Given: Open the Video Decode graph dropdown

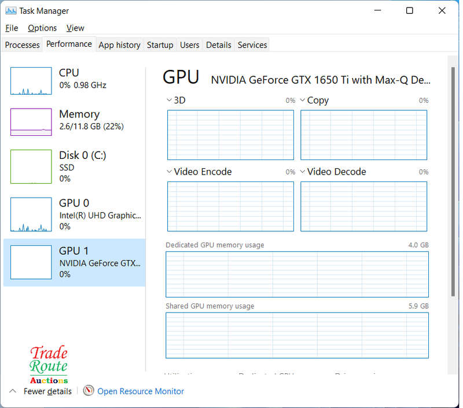Looking at the screenshot, I should coord(302,172).
